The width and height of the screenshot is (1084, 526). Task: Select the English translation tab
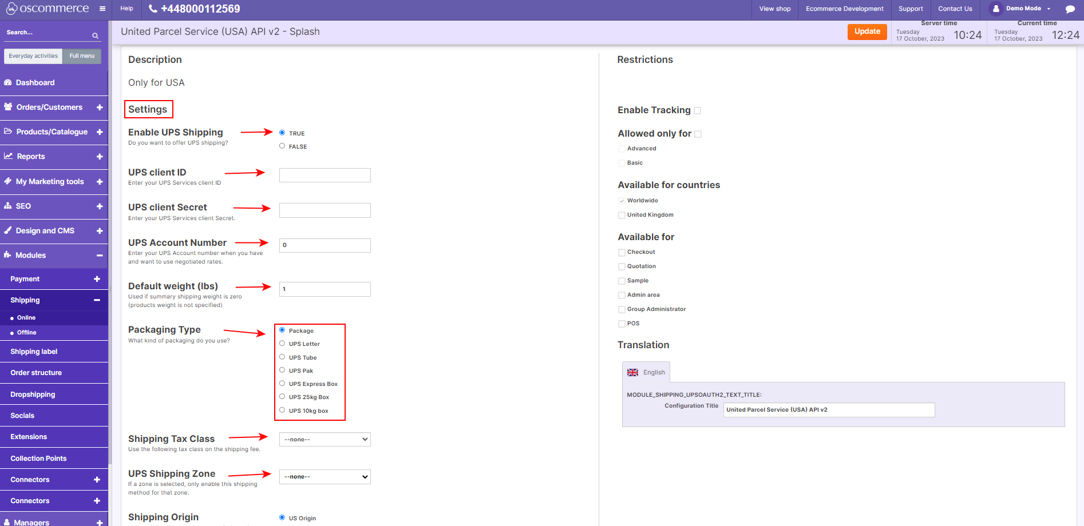click(646, 372)
